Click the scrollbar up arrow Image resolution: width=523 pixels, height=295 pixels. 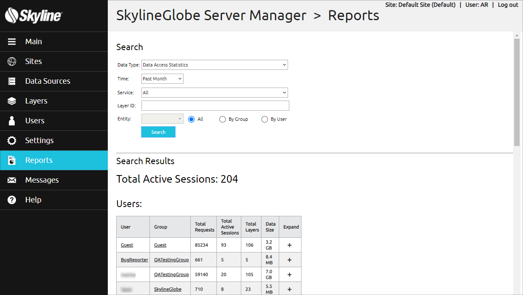coord(517,35)
